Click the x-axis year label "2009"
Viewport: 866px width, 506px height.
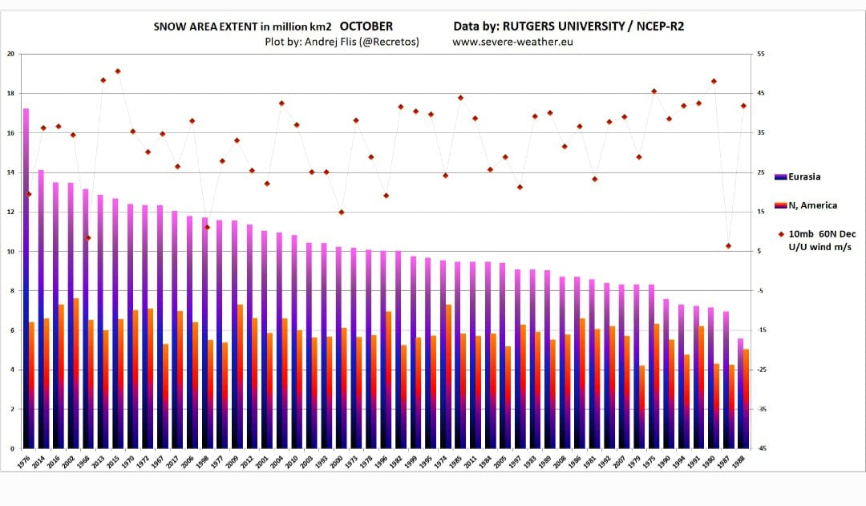(x=233, y=462)
